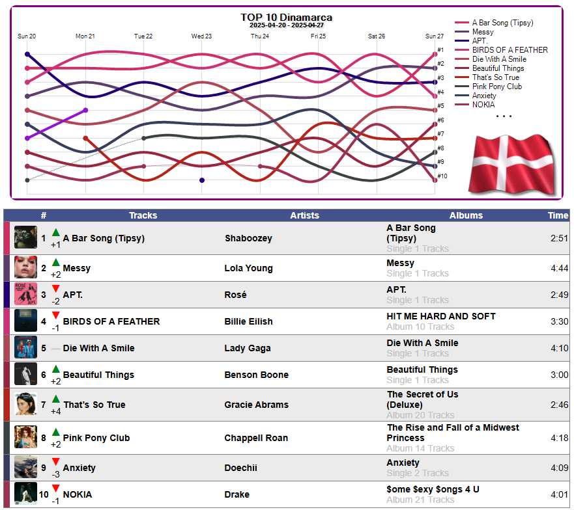Screen dimensions: 574x510
Task: Sort table by # rank column header
Action: (44, 215)
